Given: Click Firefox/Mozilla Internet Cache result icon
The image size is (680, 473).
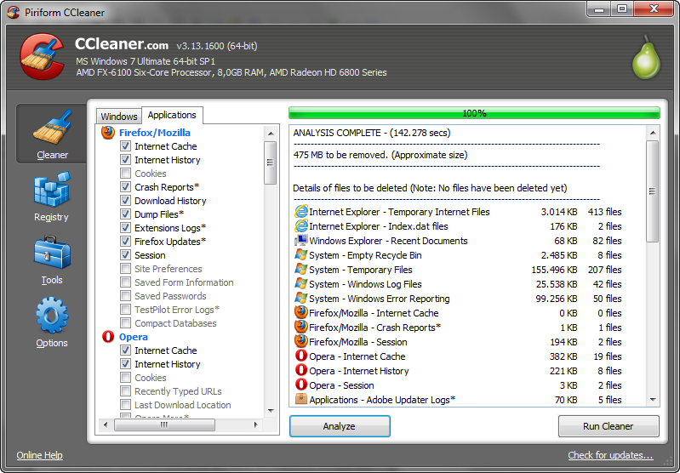Looking at the screenshot, I should tap(301, 312).
